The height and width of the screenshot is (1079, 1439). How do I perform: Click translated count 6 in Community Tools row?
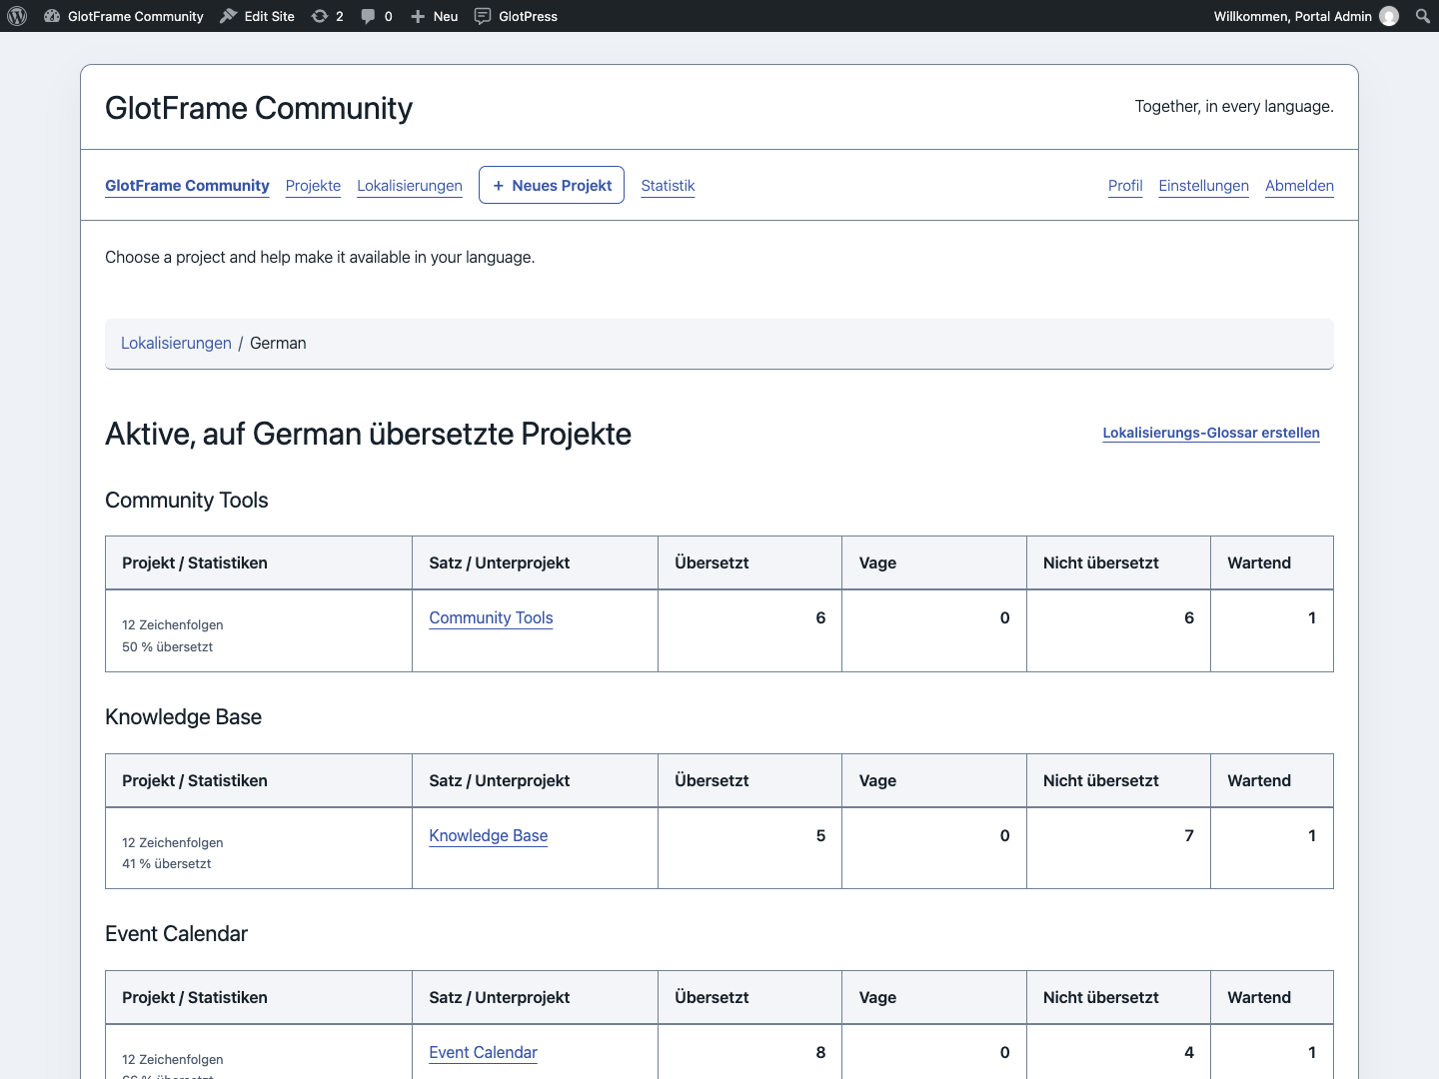click(820, 617)
